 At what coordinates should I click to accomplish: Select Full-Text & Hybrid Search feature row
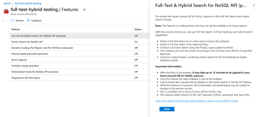click(39, 36)
